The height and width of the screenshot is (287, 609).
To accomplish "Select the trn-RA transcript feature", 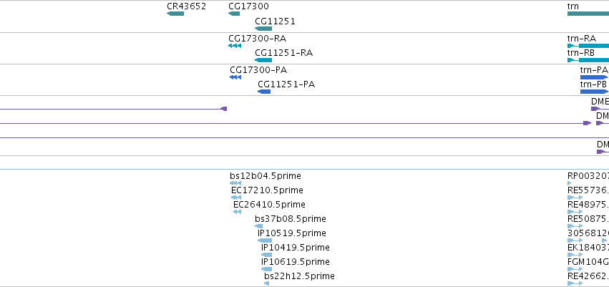I will pos(588,46).
